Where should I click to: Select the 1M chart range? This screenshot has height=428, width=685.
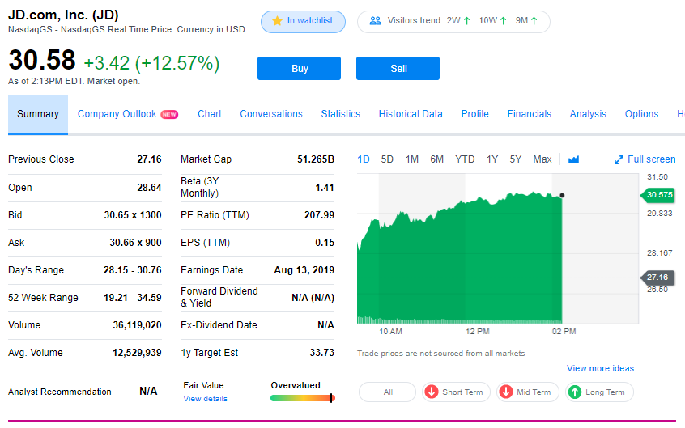coord(412,159)
